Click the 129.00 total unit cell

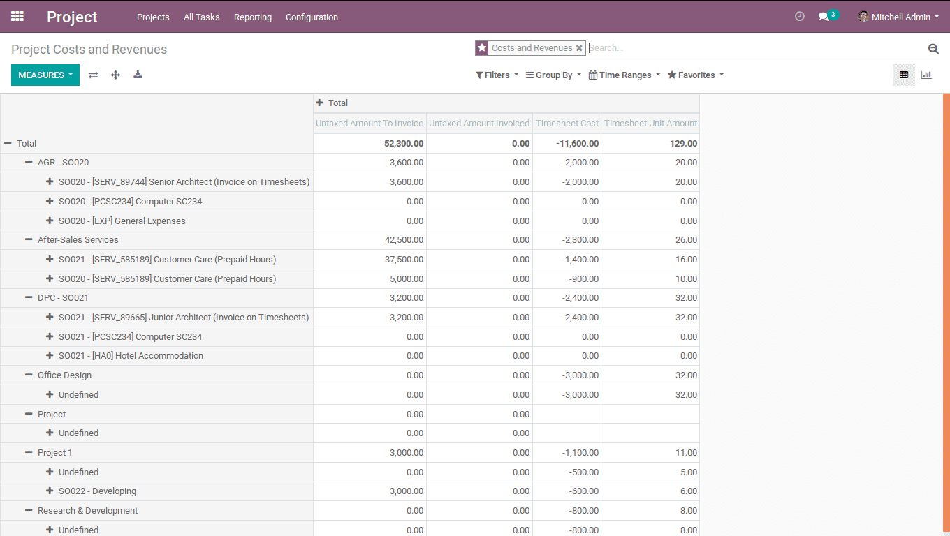[650, 144]
